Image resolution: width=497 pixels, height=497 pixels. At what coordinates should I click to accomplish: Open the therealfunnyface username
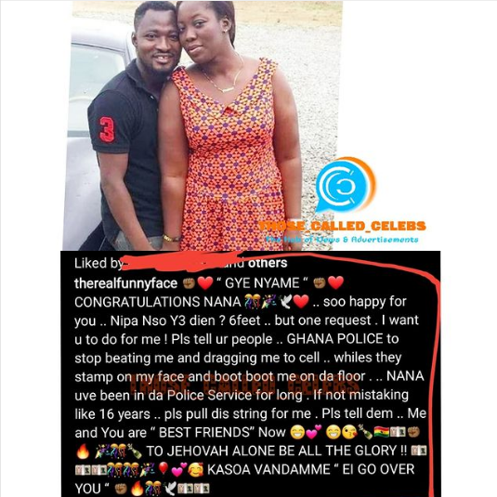pyautogui.click(x=125, y=283)
